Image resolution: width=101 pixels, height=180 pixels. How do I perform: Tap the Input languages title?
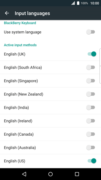[32, 13]
